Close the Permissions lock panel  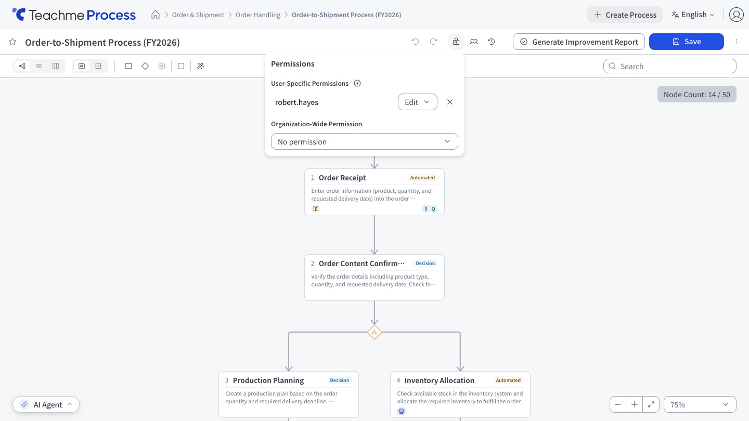[456, 42]
